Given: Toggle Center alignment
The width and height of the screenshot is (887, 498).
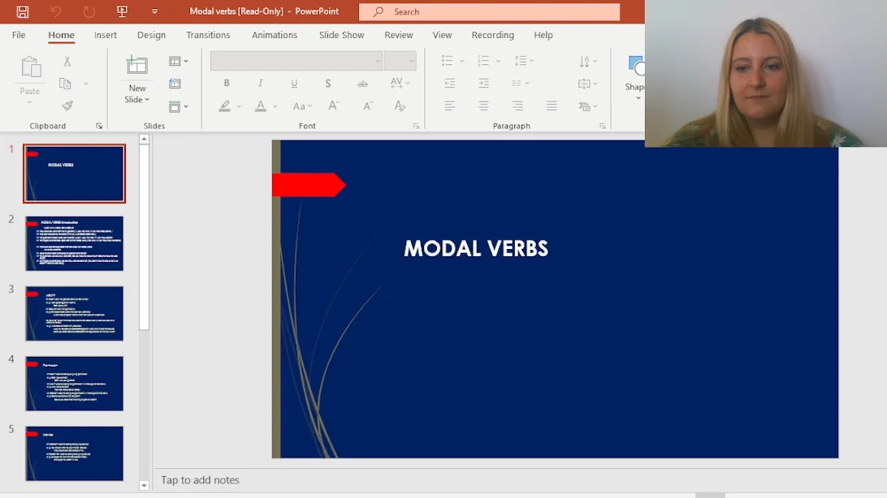Looking at the screenshot, I should 483,105.
